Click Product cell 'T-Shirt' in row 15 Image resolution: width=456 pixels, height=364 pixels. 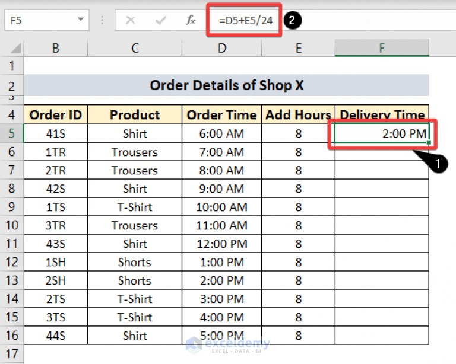pyautogui.click(x=135, y=317)
